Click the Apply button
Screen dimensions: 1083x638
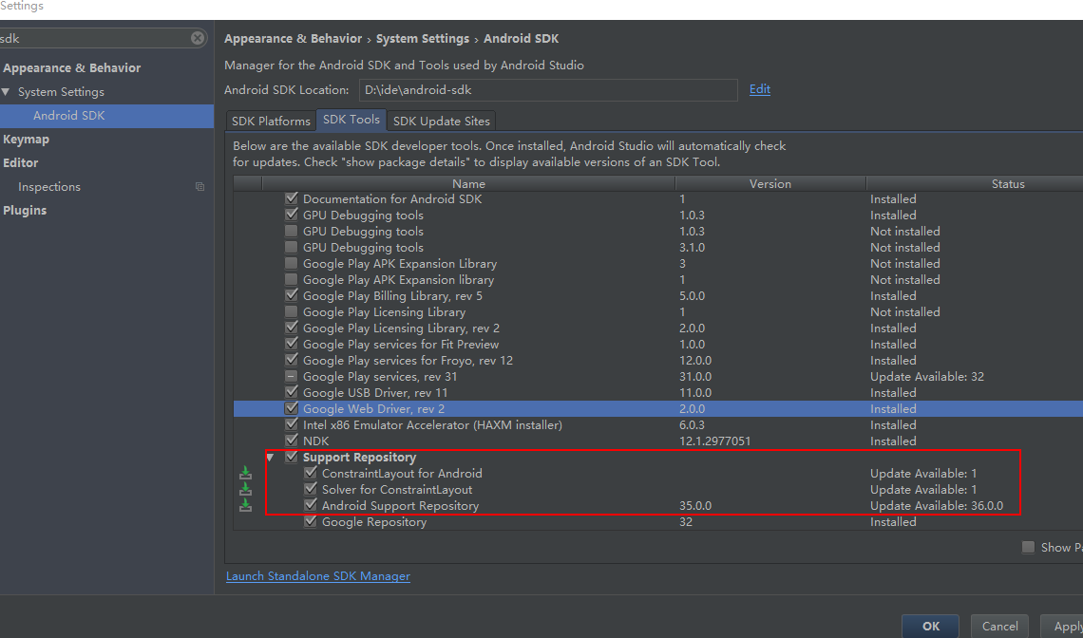point(1061,627)
